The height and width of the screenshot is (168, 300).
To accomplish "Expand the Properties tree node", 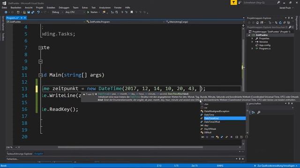I will coord(252,38).
